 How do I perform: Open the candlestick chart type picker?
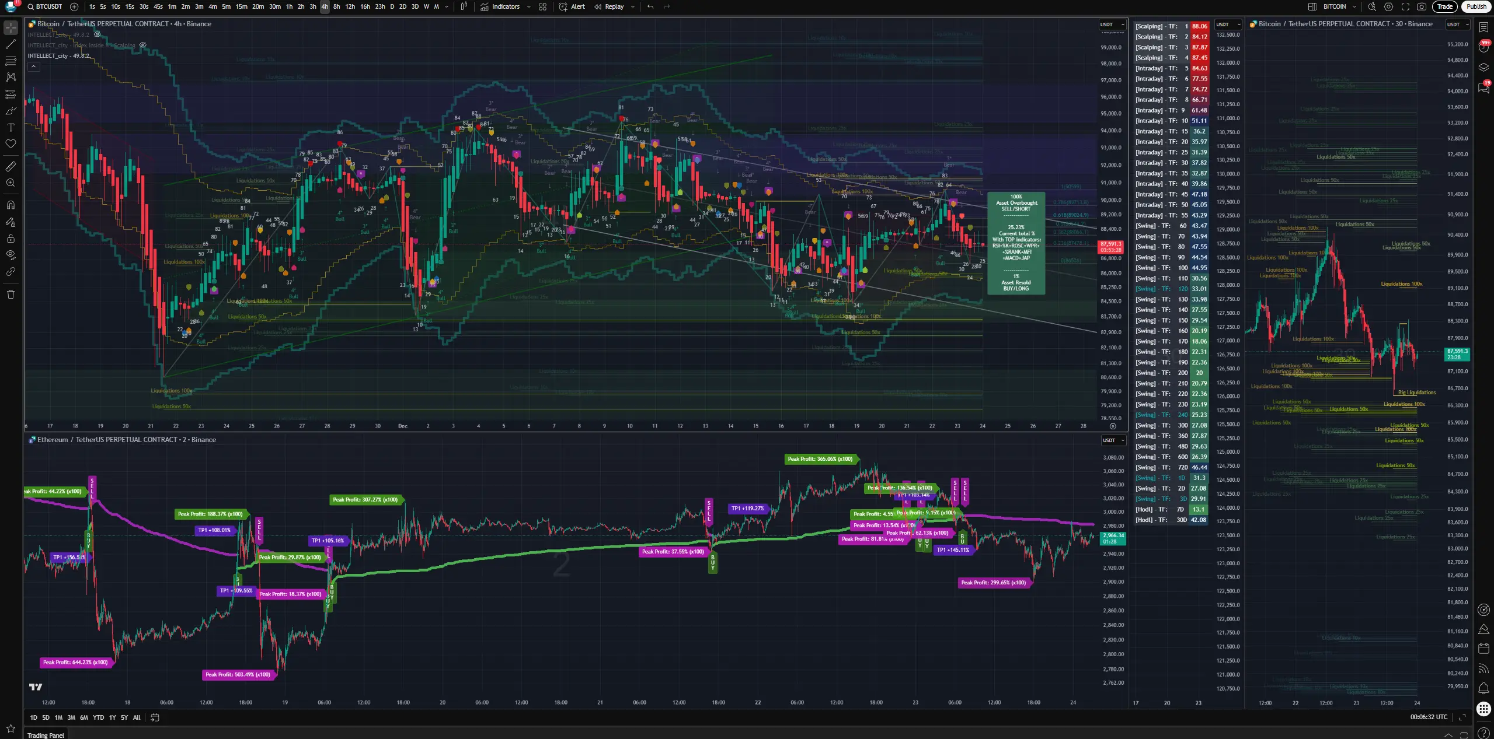point(464,6)
